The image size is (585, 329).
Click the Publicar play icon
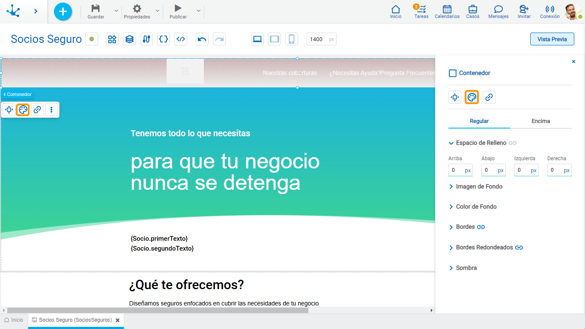(178, 8)
